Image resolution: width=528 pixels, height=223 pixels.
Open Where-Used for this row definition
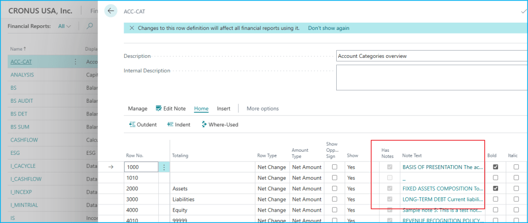[219, 124]
